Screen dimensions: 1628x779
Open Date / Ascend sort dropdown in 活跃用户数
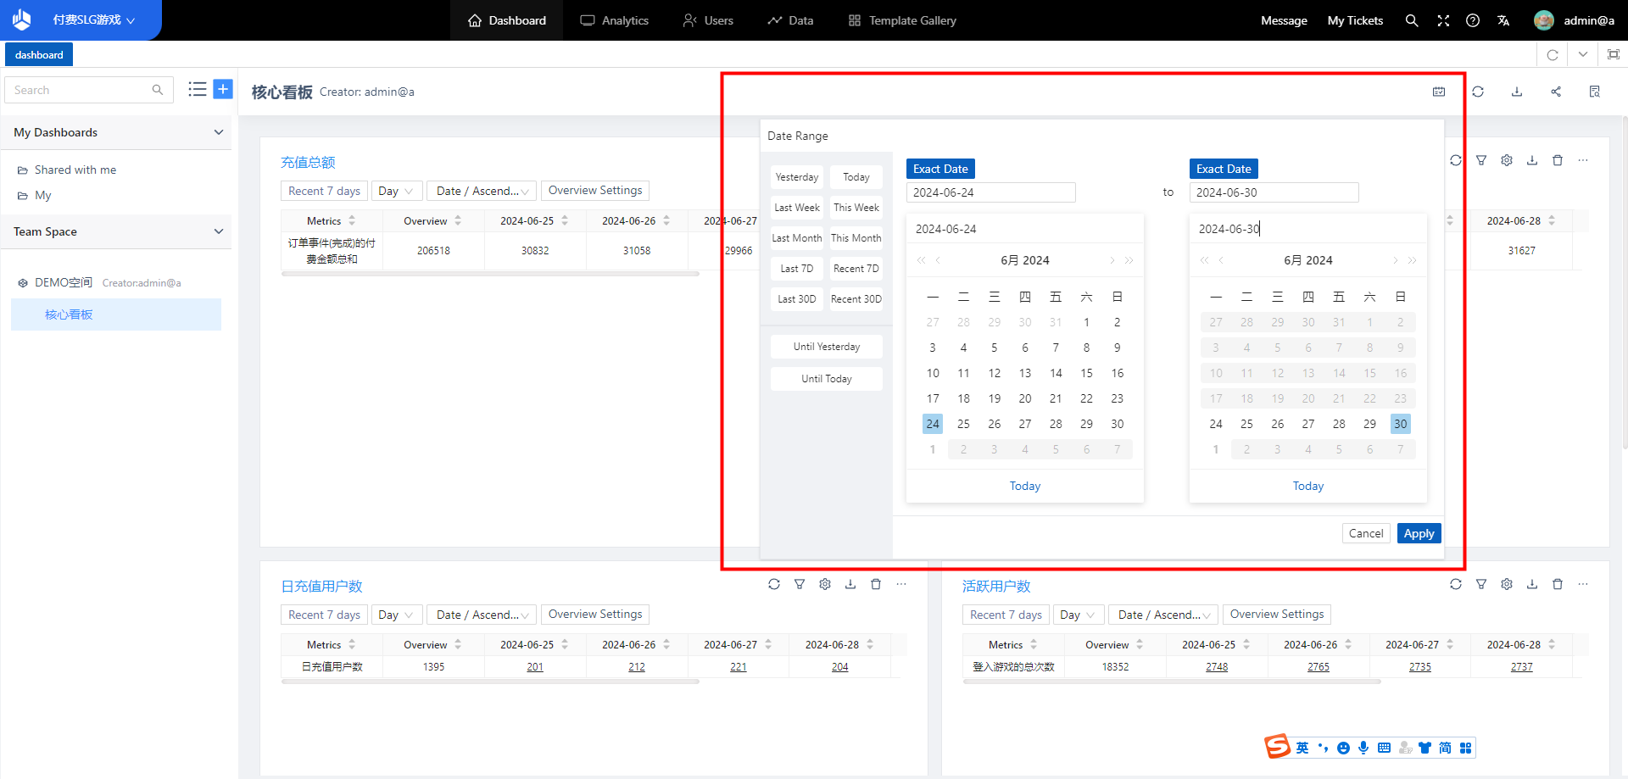point(1162,615)
